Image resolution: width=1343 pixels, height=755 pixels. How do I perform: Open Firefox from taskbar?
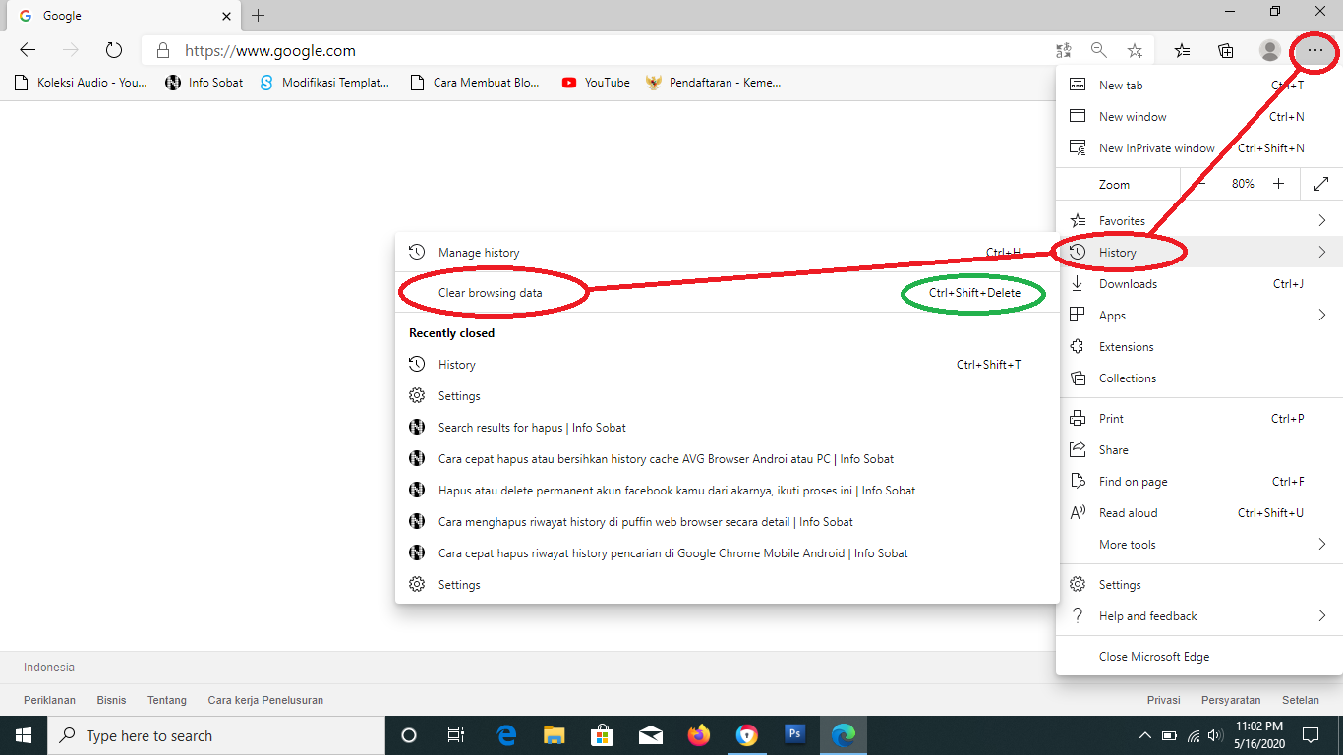[x=699, y=735]
